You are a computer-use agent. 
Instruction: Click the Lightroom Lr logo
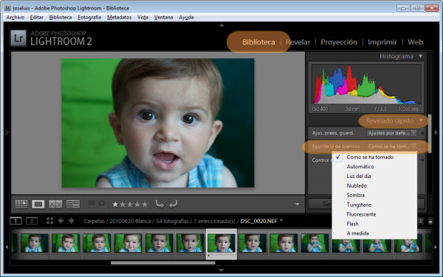click(x=18, y=38)
